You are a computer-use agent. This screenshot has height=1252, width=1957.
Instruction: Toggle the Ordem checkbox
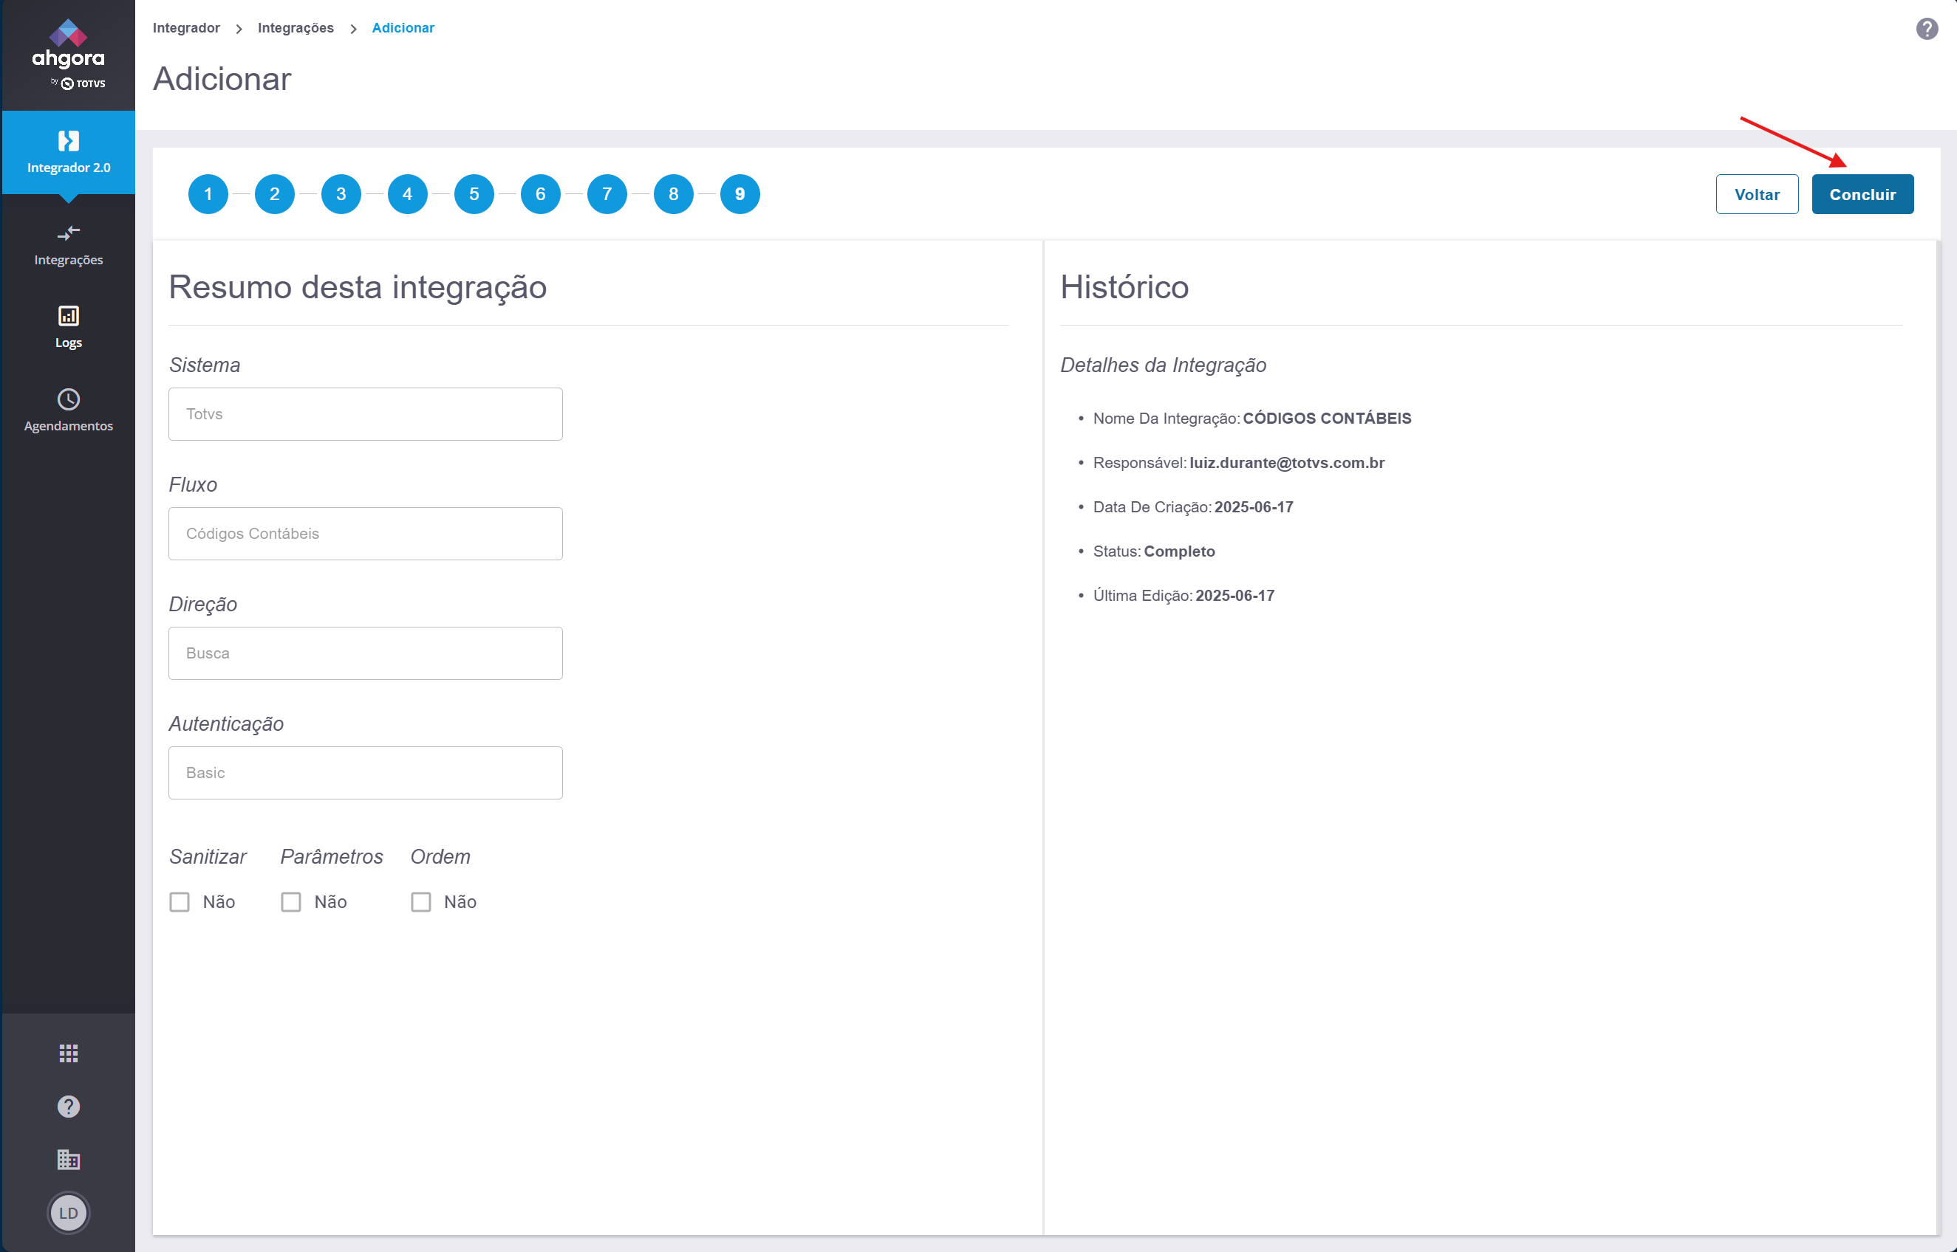pyautogui.click(x=420, y=901)
